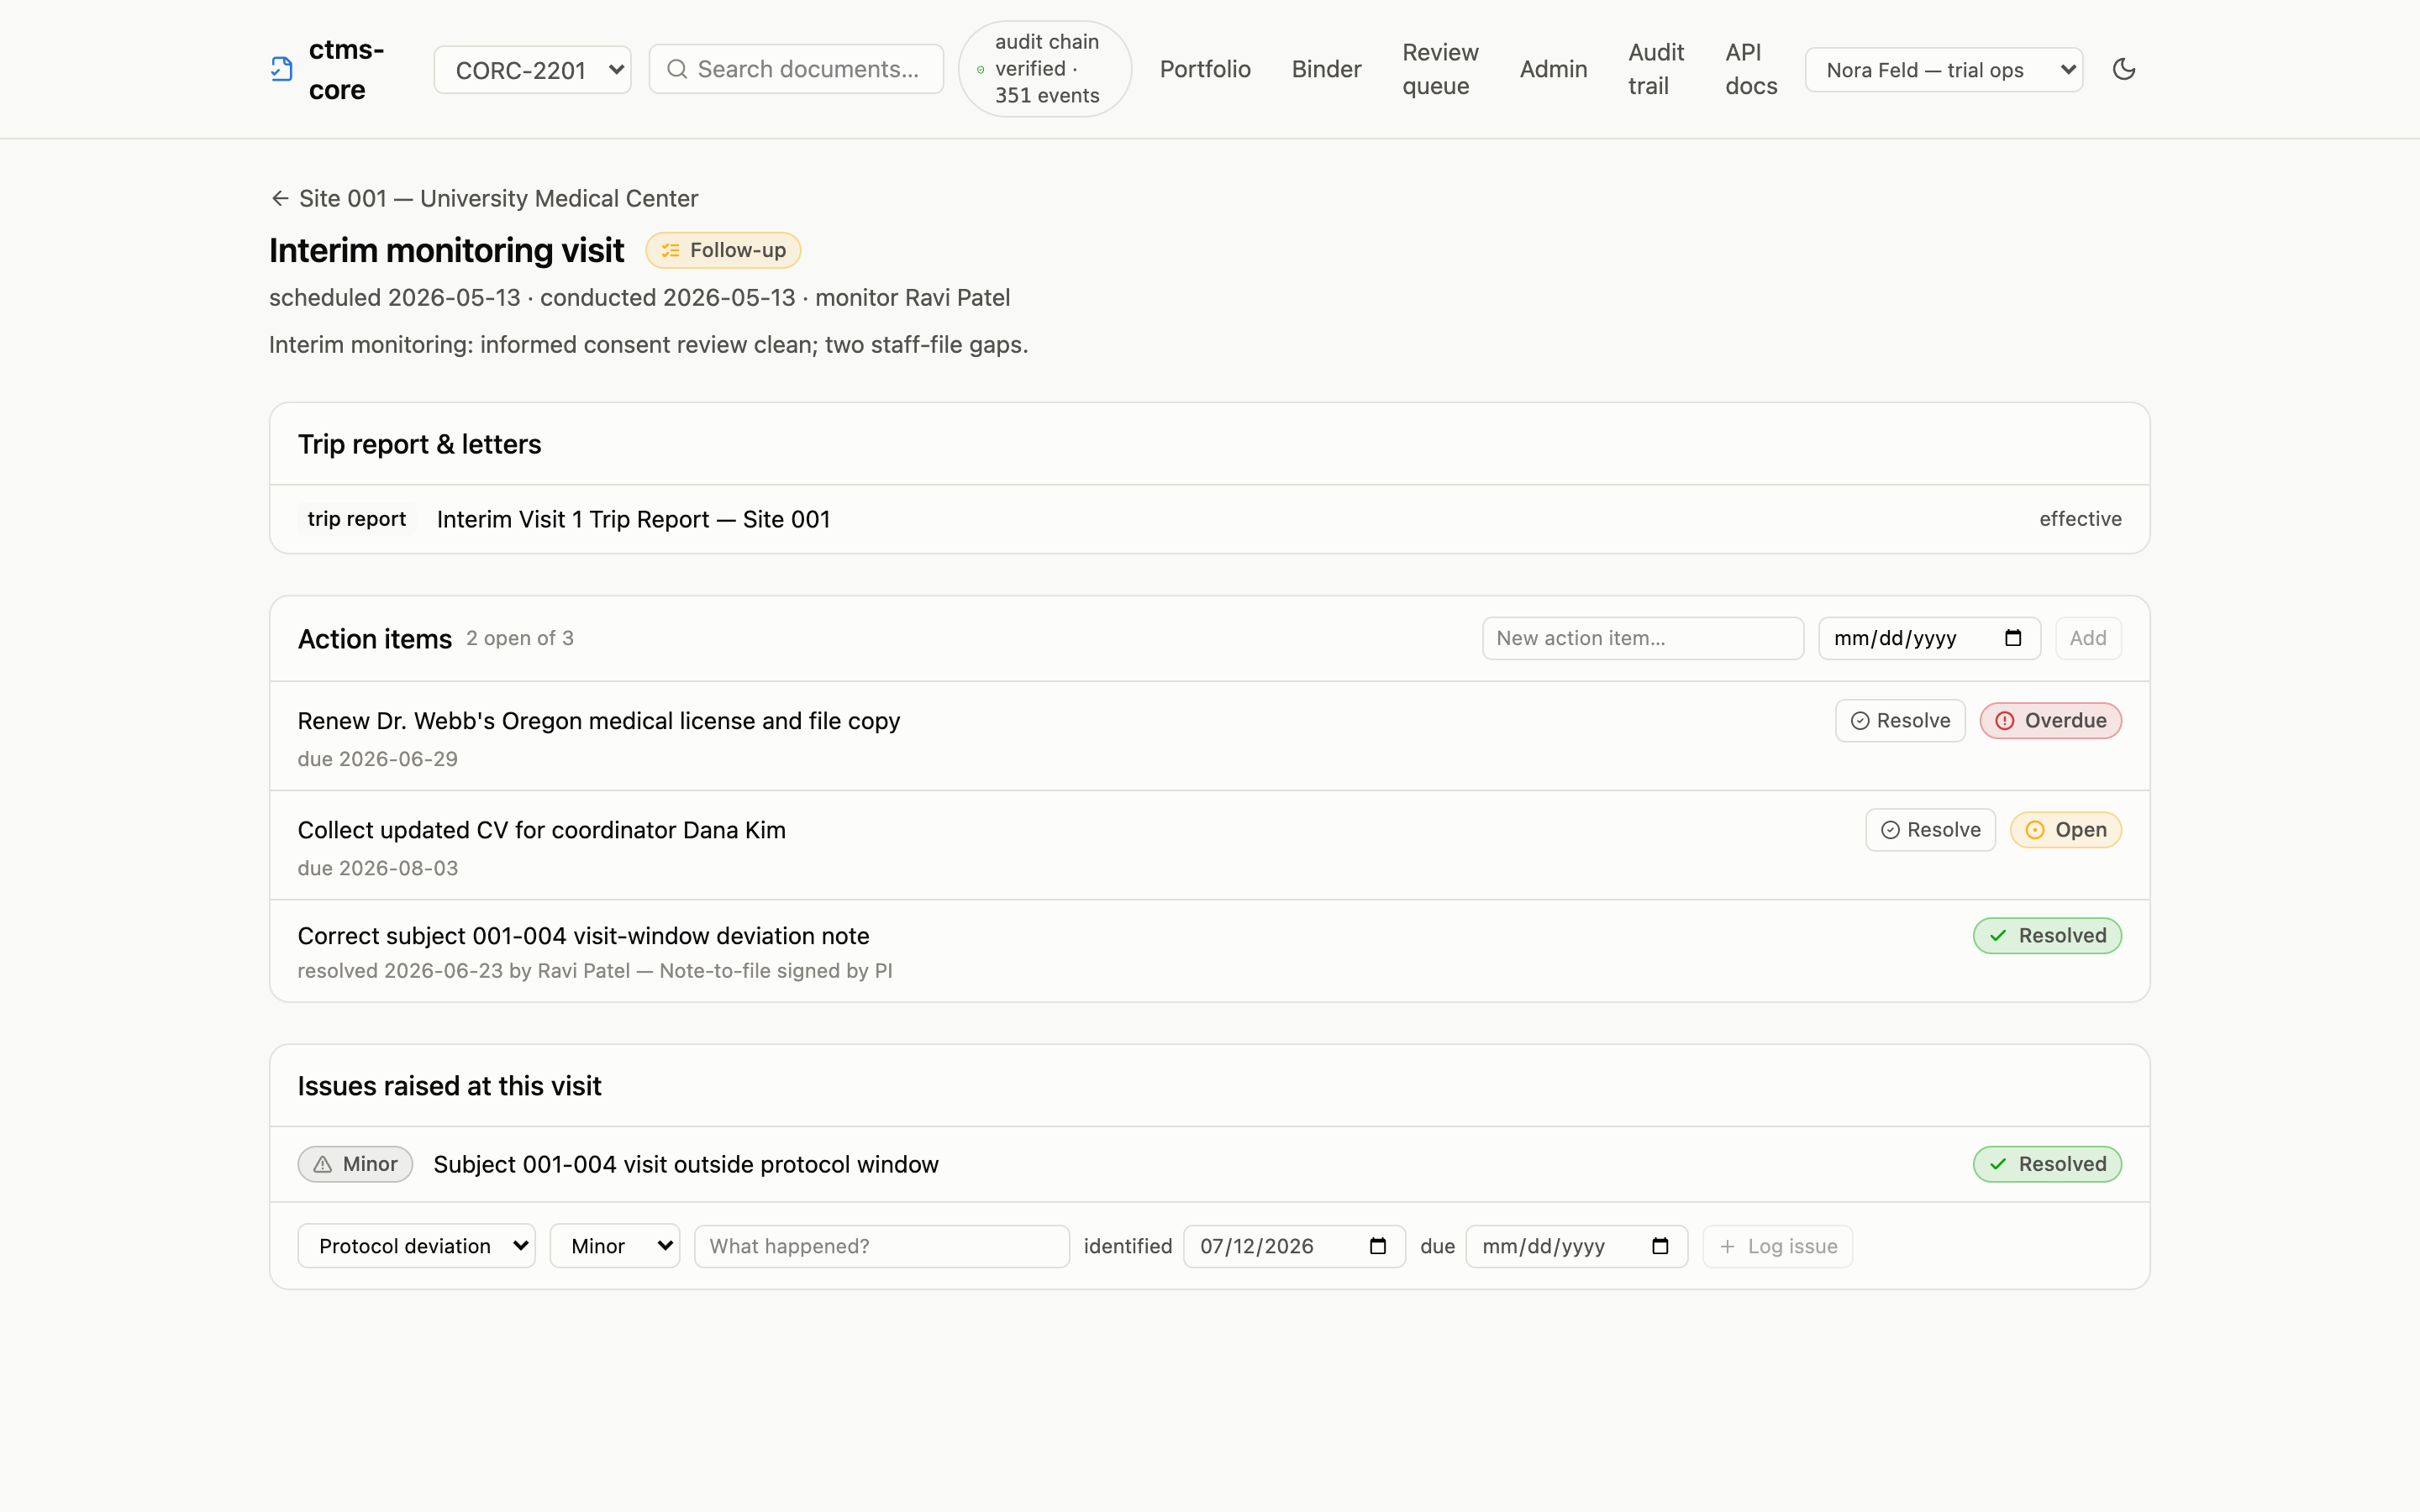This screenshot has width=2420, height=1512.
Task: Click the Follow-up status badge
Action: click(x=723, y=250)
